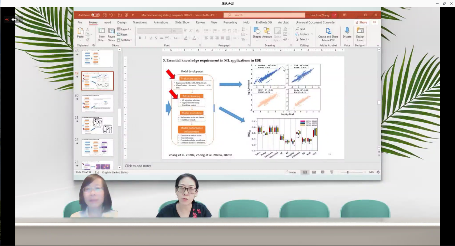Click the Dictate microphone icon
455x246 pixels.
347,31
